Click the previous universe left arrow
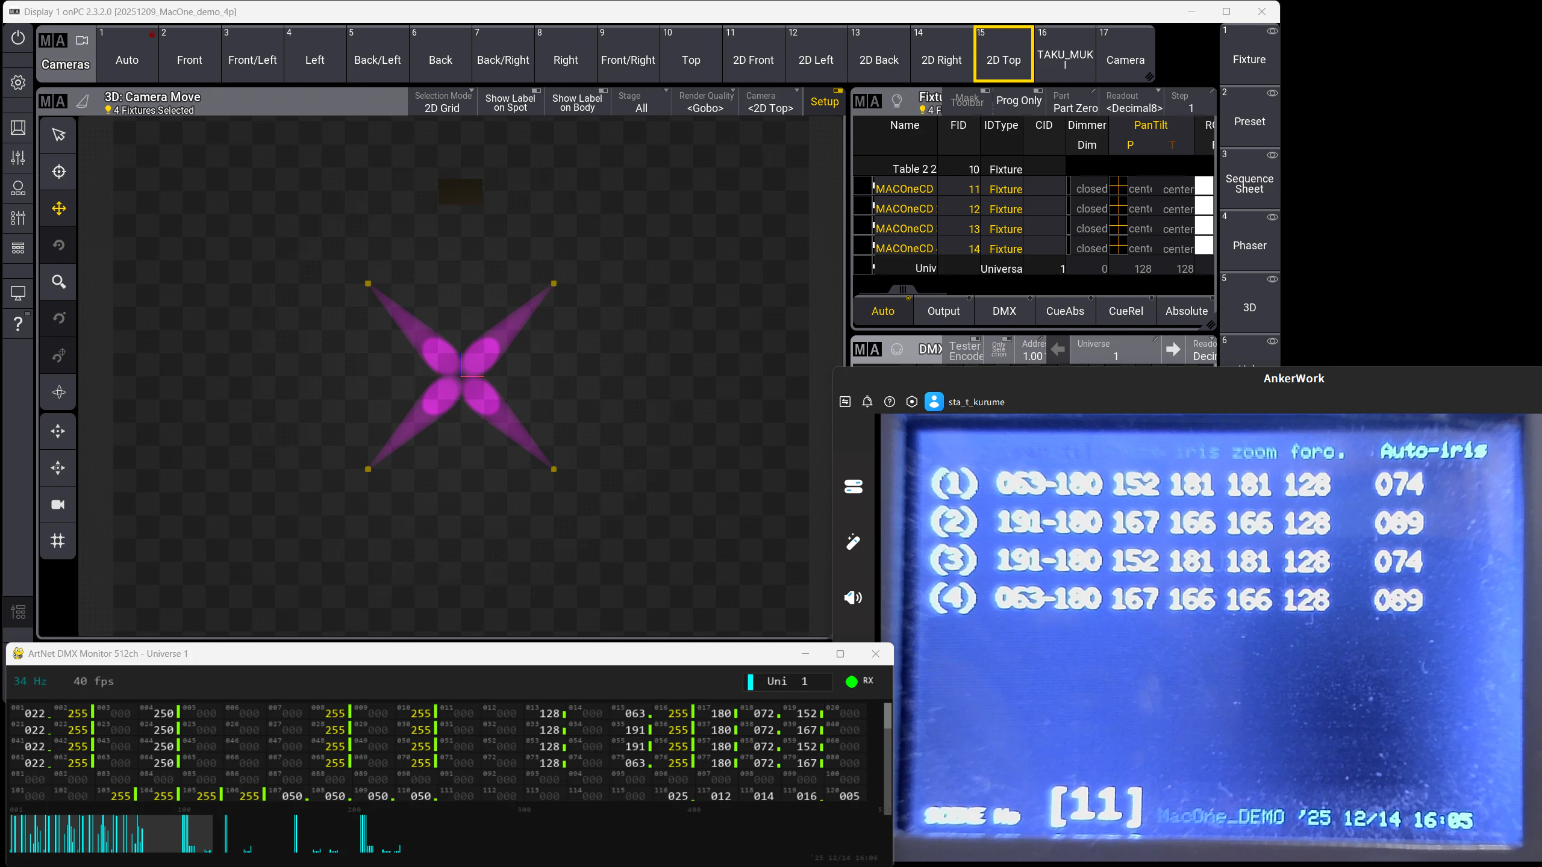The image size is (1542, 867). (x=1058, y=350)
